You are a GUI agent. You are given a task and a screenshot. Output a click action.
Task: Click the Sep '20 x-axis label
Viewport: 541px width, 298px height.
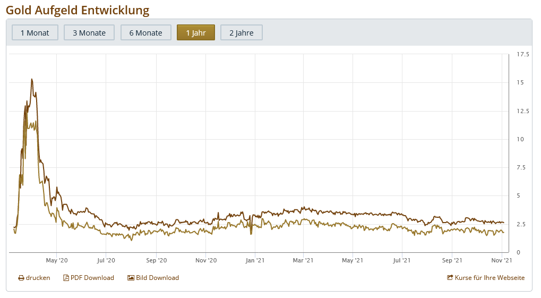click(156, 260)
